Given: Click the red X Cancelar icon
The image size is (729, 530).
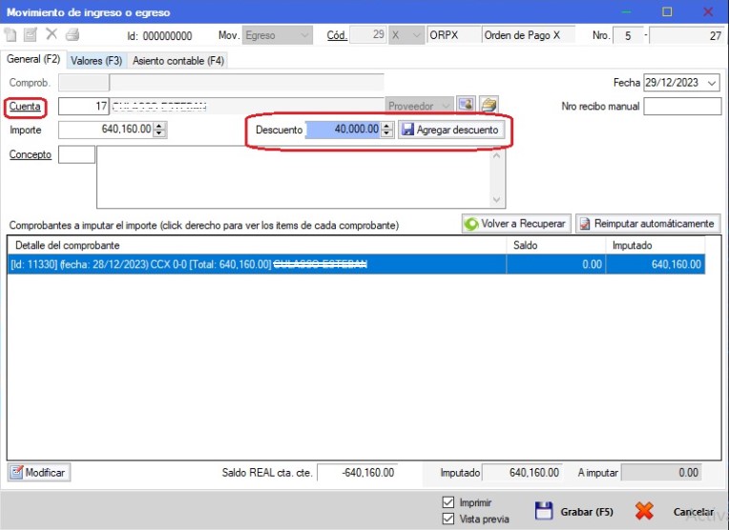Looking at the screenshot, I should pyautogui.click(x=645, y=511).
